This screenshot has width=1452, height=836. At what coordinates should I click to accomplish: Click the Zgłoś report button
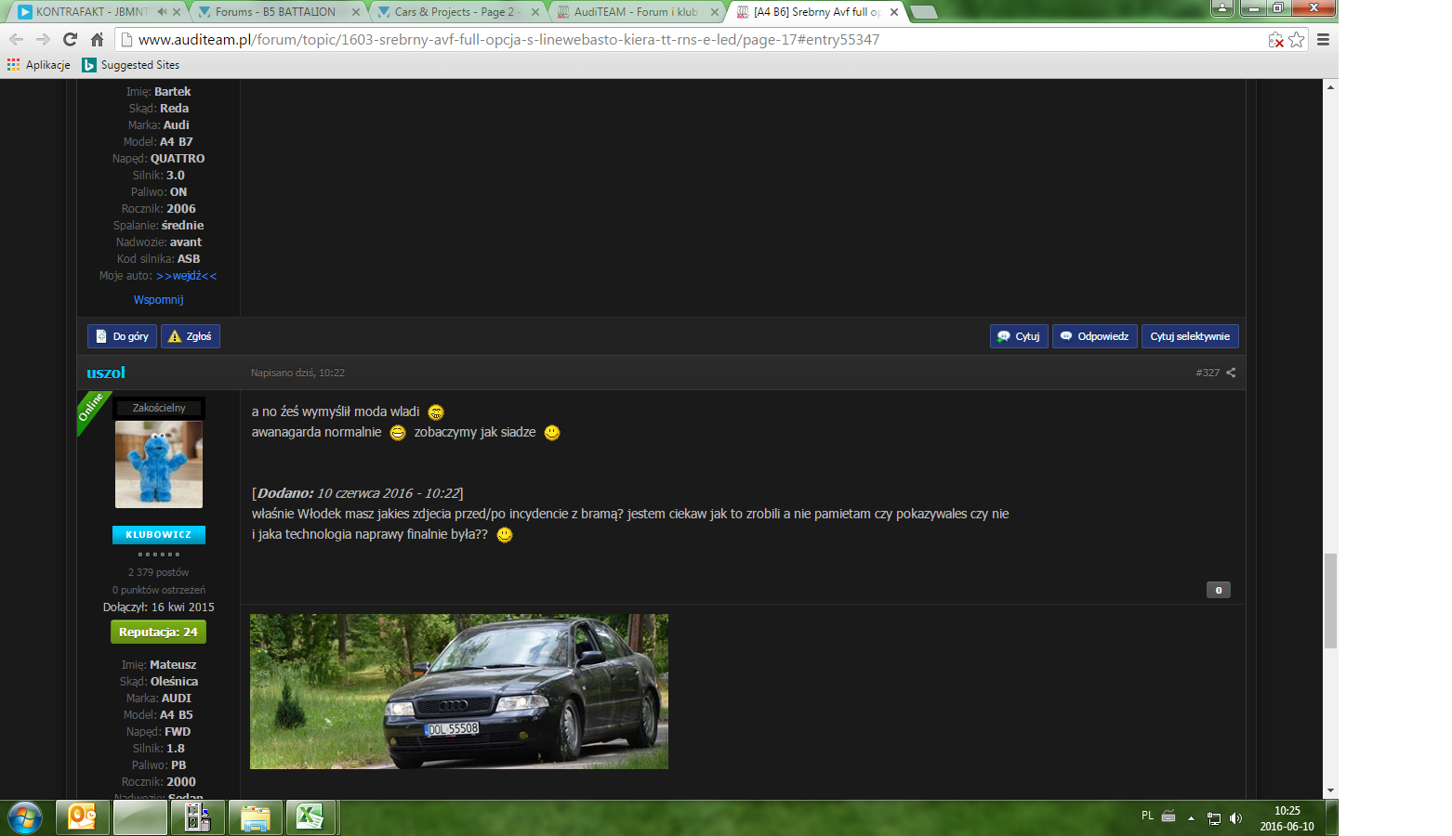(x=191, y=336)
